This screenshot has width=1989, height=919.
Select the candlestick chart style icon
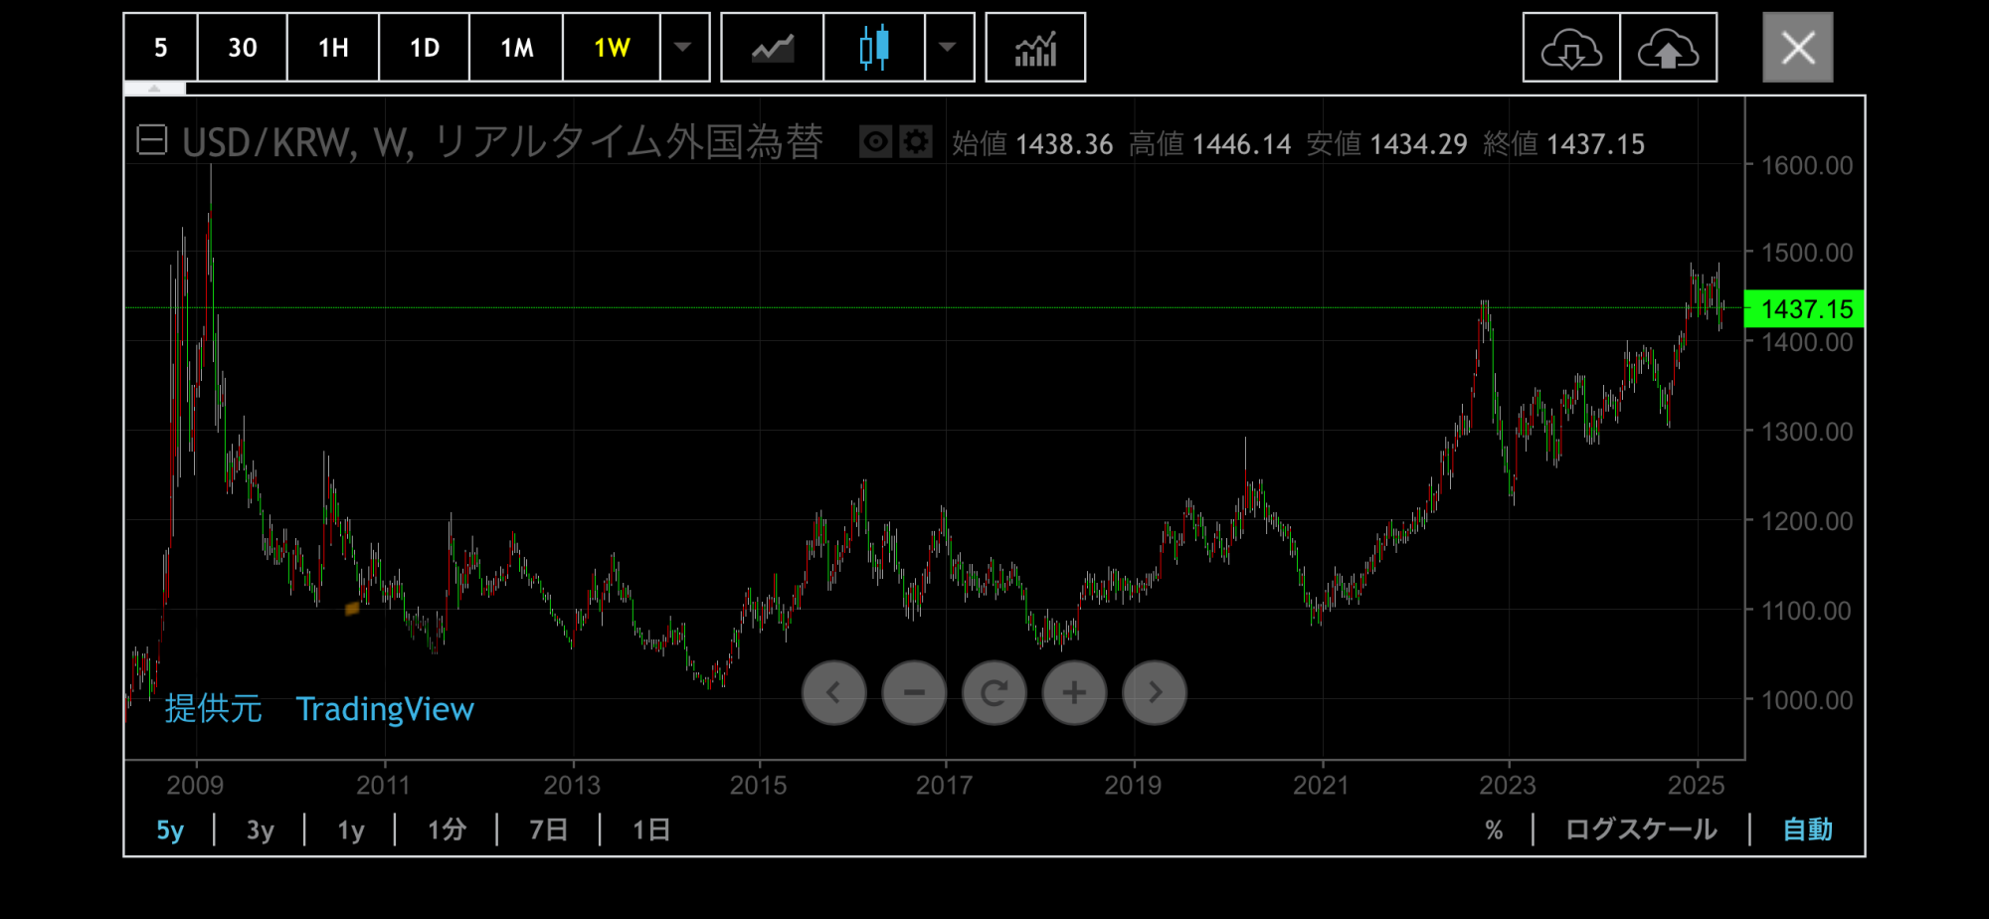point(874,48)
